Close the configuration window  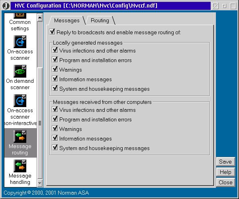point(225,182)
